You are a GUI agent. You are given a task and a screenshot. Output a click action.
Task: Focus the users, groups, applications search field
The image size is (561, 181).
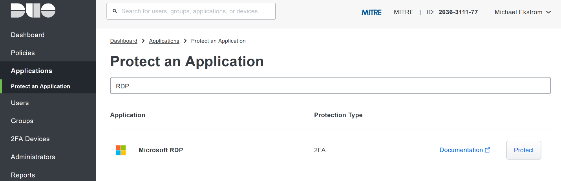click(196, 11)
